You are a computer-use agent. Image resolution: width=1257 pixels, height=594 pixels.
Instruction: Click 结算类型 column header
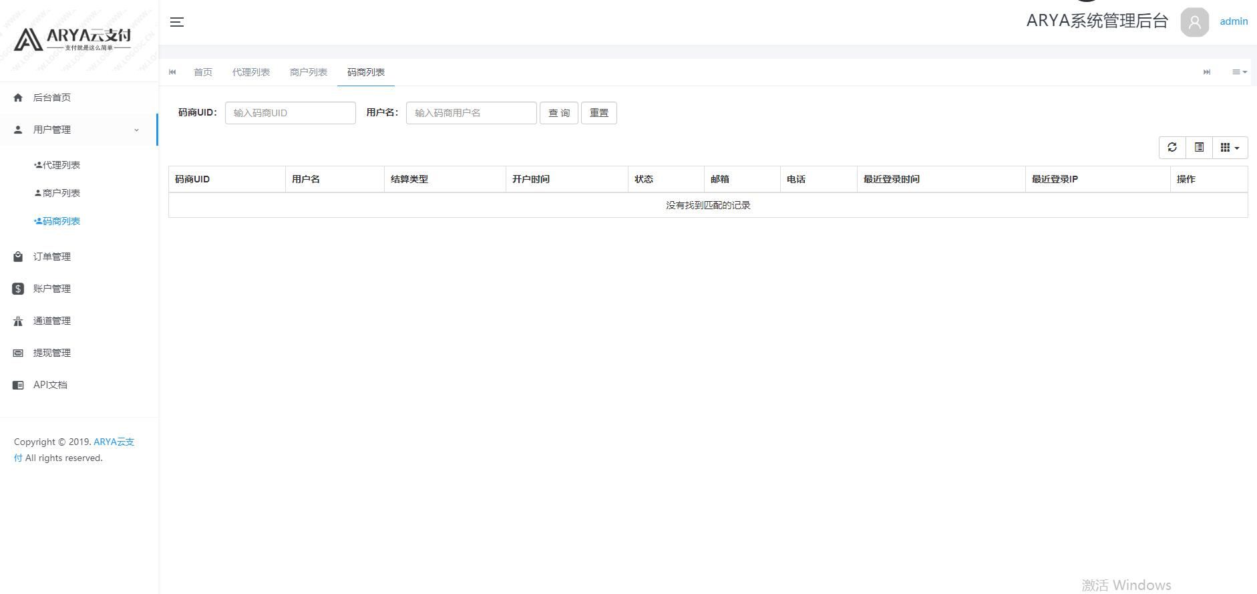[445, 179]
